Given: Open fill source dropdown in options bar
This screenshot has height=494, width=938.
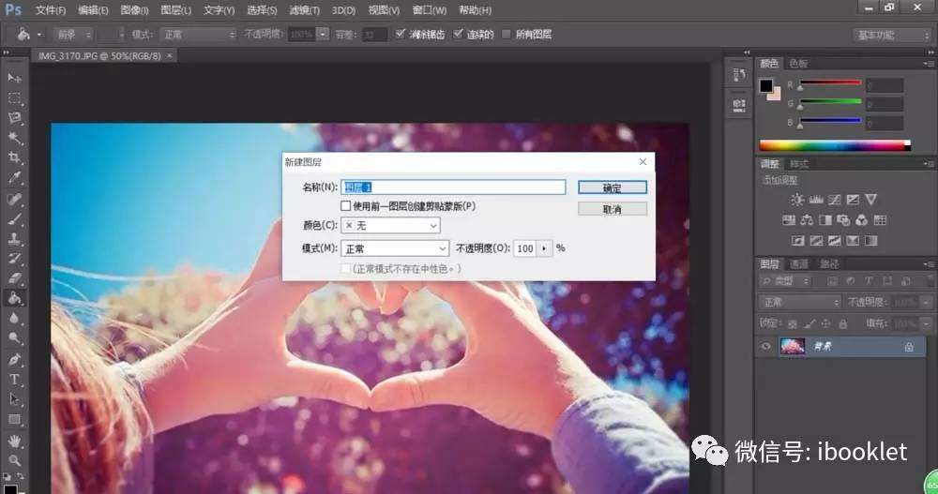Looking at the screenshot, I should (x=73, y=35).
